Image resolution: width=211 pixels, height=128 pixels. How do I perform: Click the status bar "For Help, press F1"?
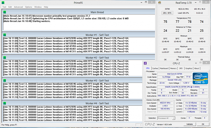click(9, 125)
